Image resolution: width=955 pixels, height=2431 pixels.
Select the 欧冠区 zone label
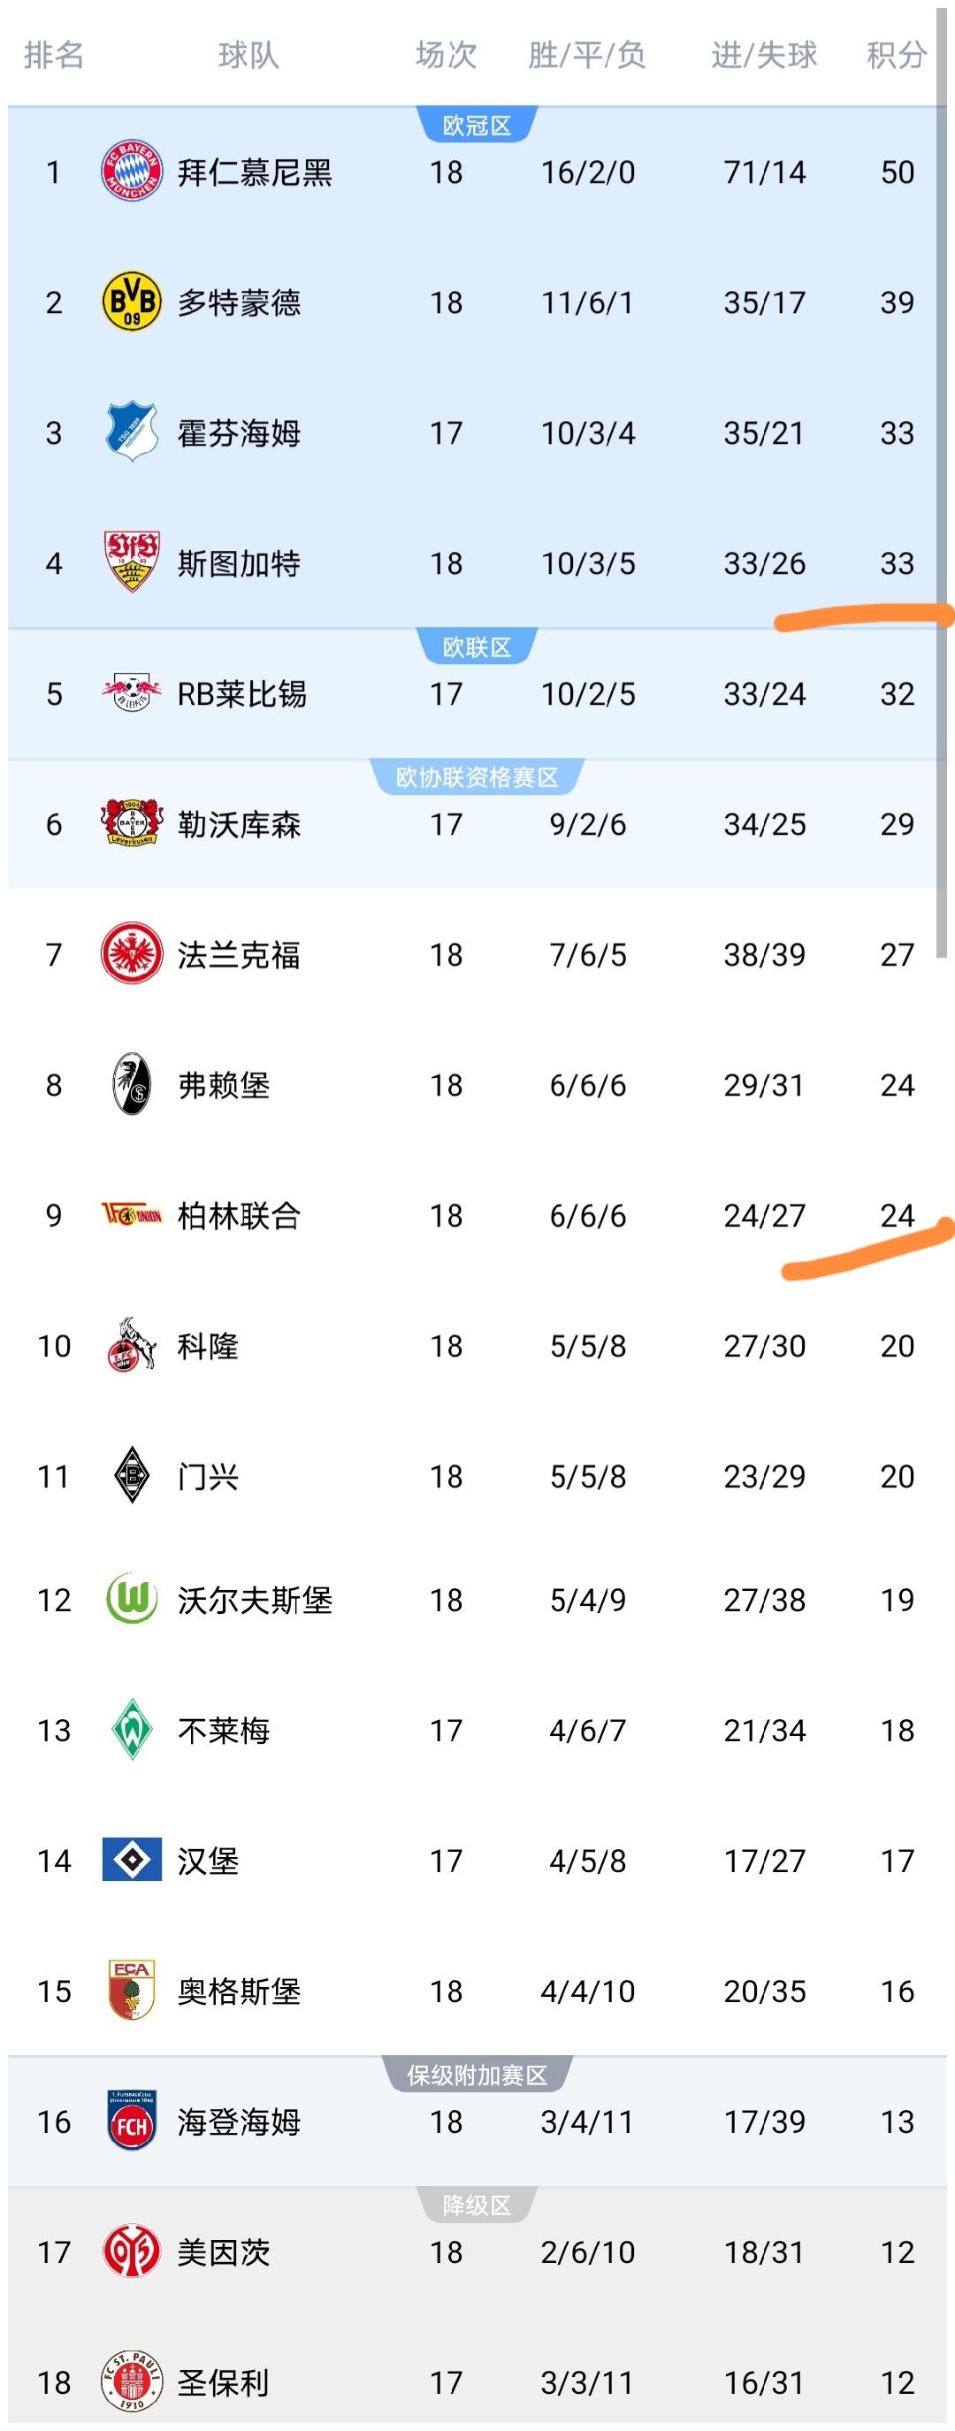(x=477, y=126)
